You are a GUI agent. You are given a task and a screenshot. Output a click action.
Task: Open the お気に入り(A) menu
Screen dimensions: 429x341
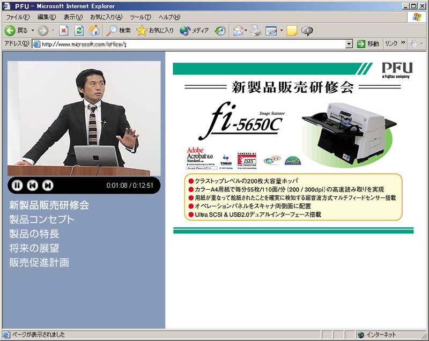[x=106, y=17]
